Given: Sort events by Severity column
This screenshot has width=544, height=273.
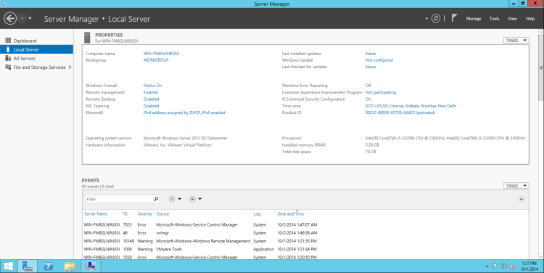Looking at the screenshot, I should (144, 214).
